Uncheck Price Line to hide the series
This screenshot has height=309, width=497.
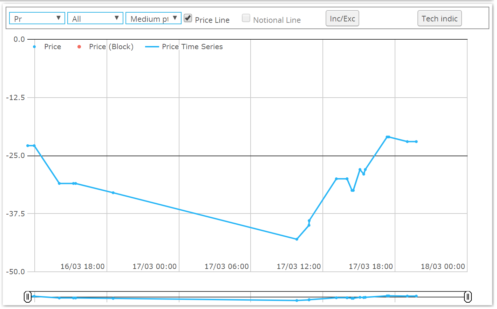pos(188,18)
